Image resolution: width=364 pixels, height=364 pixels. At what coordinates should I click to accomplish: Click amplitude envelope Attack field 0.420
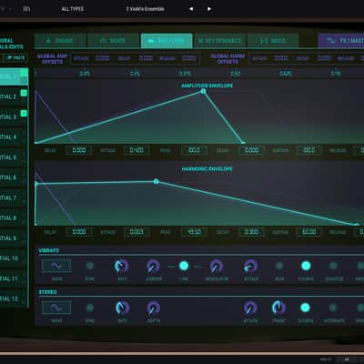point(136,150)
